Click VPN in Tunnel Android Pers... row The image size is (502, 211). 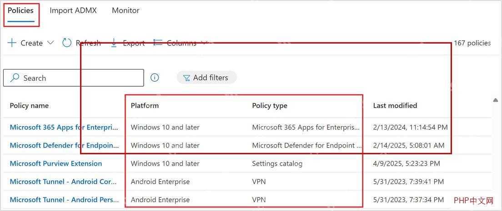pos(259,200)
